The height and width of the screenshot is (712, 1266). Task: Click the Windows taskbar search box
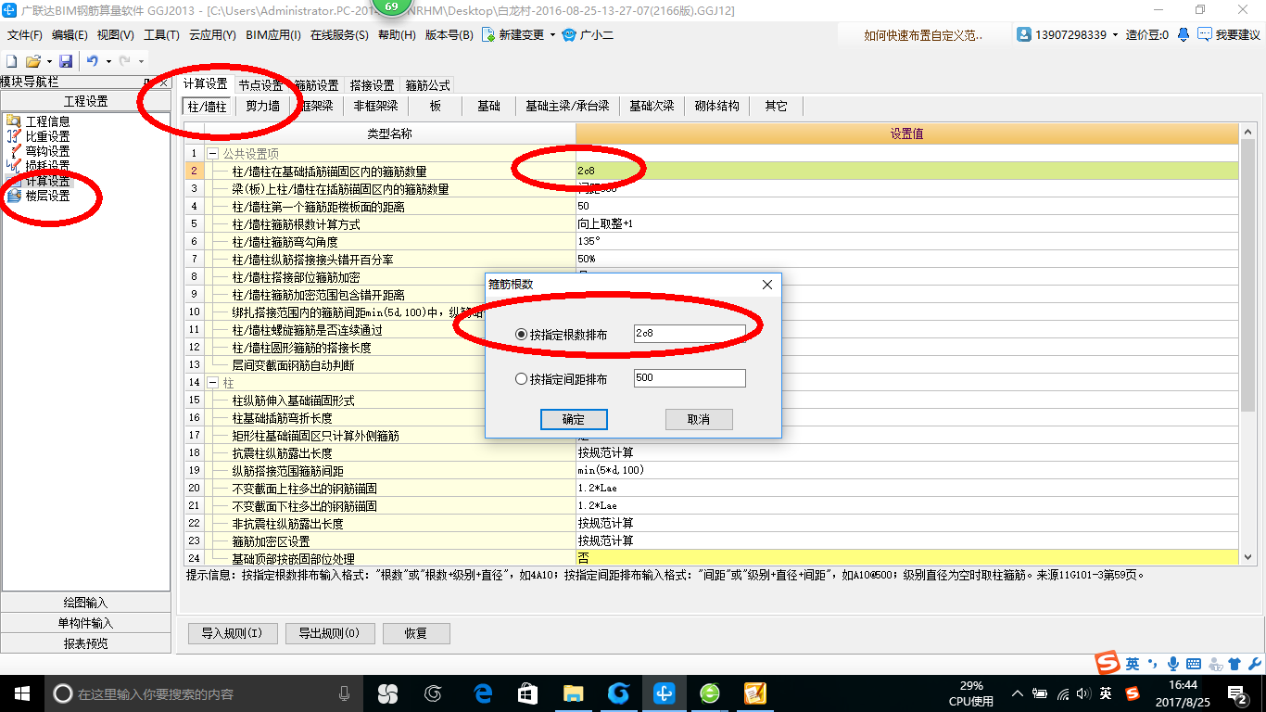(x=203, y=693)
